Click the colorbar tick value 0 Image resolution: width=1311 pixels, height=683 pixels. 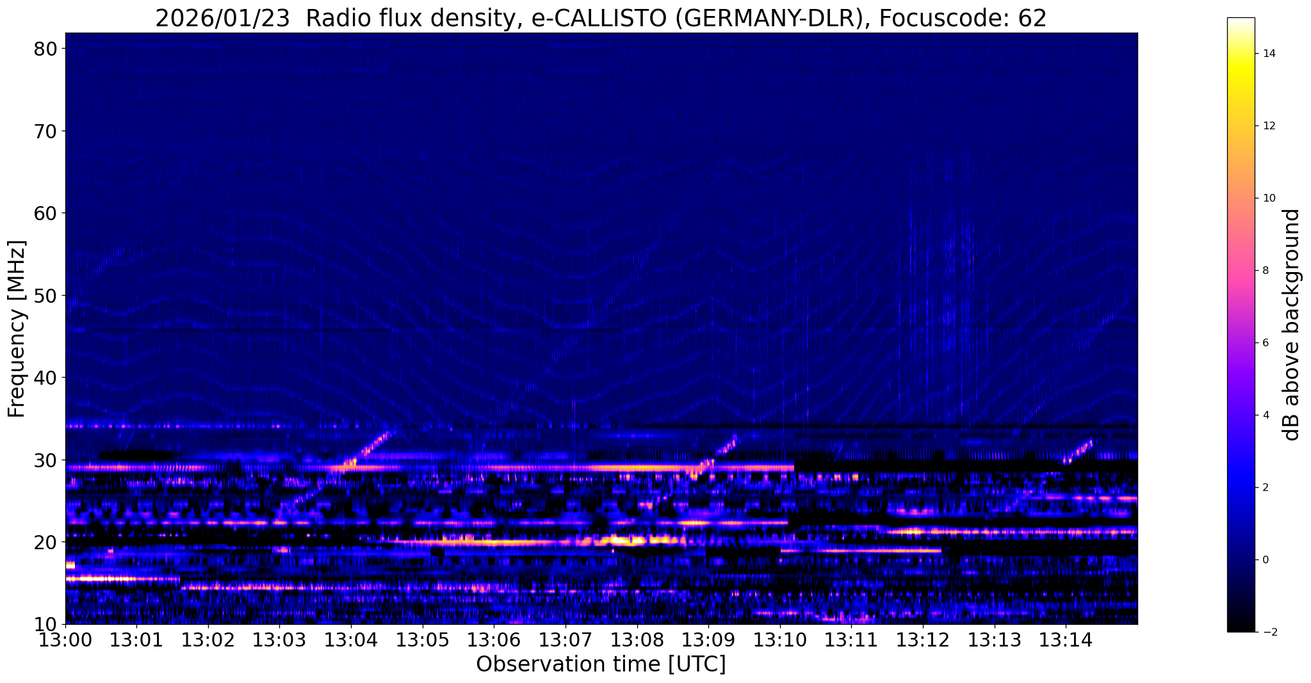click(x=1266, y=560)
